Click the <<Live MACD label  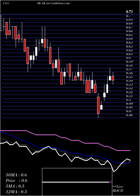(x=118, y=189)
